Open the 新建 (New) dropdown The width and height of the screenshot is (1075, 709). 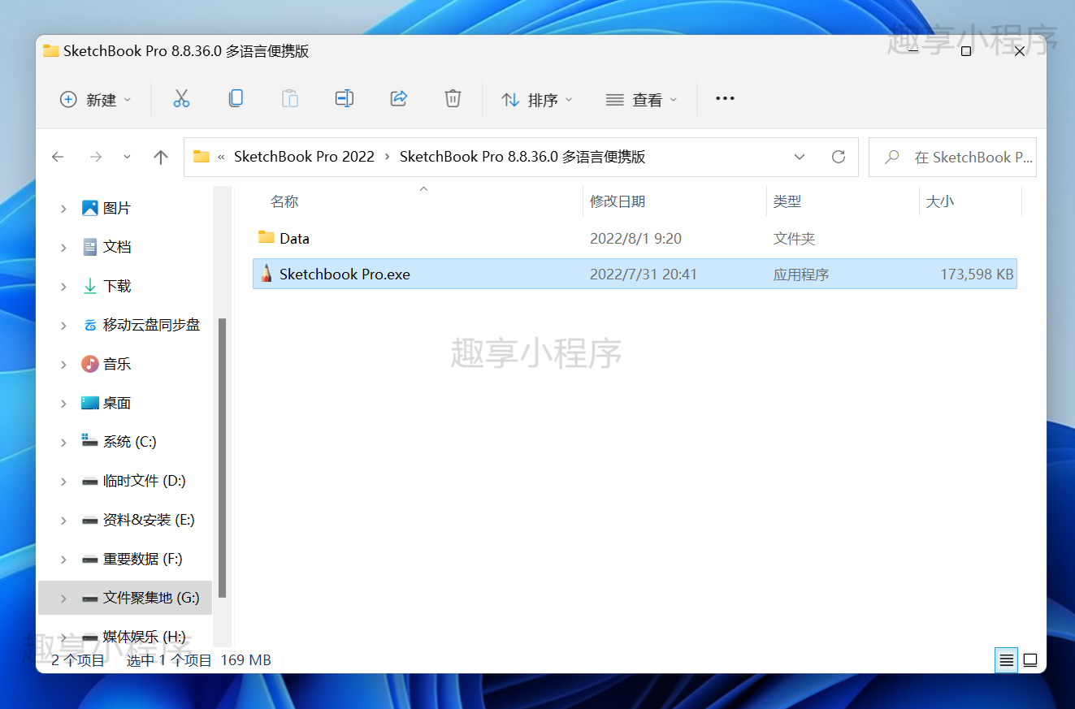(x=95, y=99)
